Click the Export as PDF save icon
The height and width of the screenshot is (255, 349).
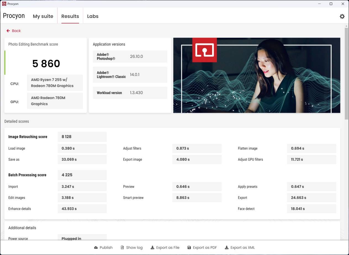tap(189, 248)
